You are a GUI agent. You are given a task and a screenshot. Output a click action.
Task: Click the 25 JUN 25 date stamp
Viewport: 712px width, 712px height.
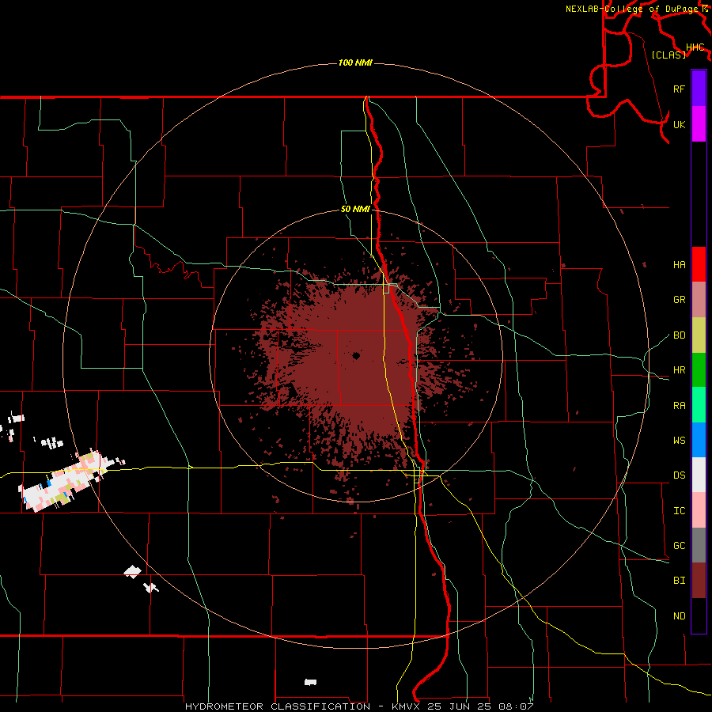coord(459,706)
